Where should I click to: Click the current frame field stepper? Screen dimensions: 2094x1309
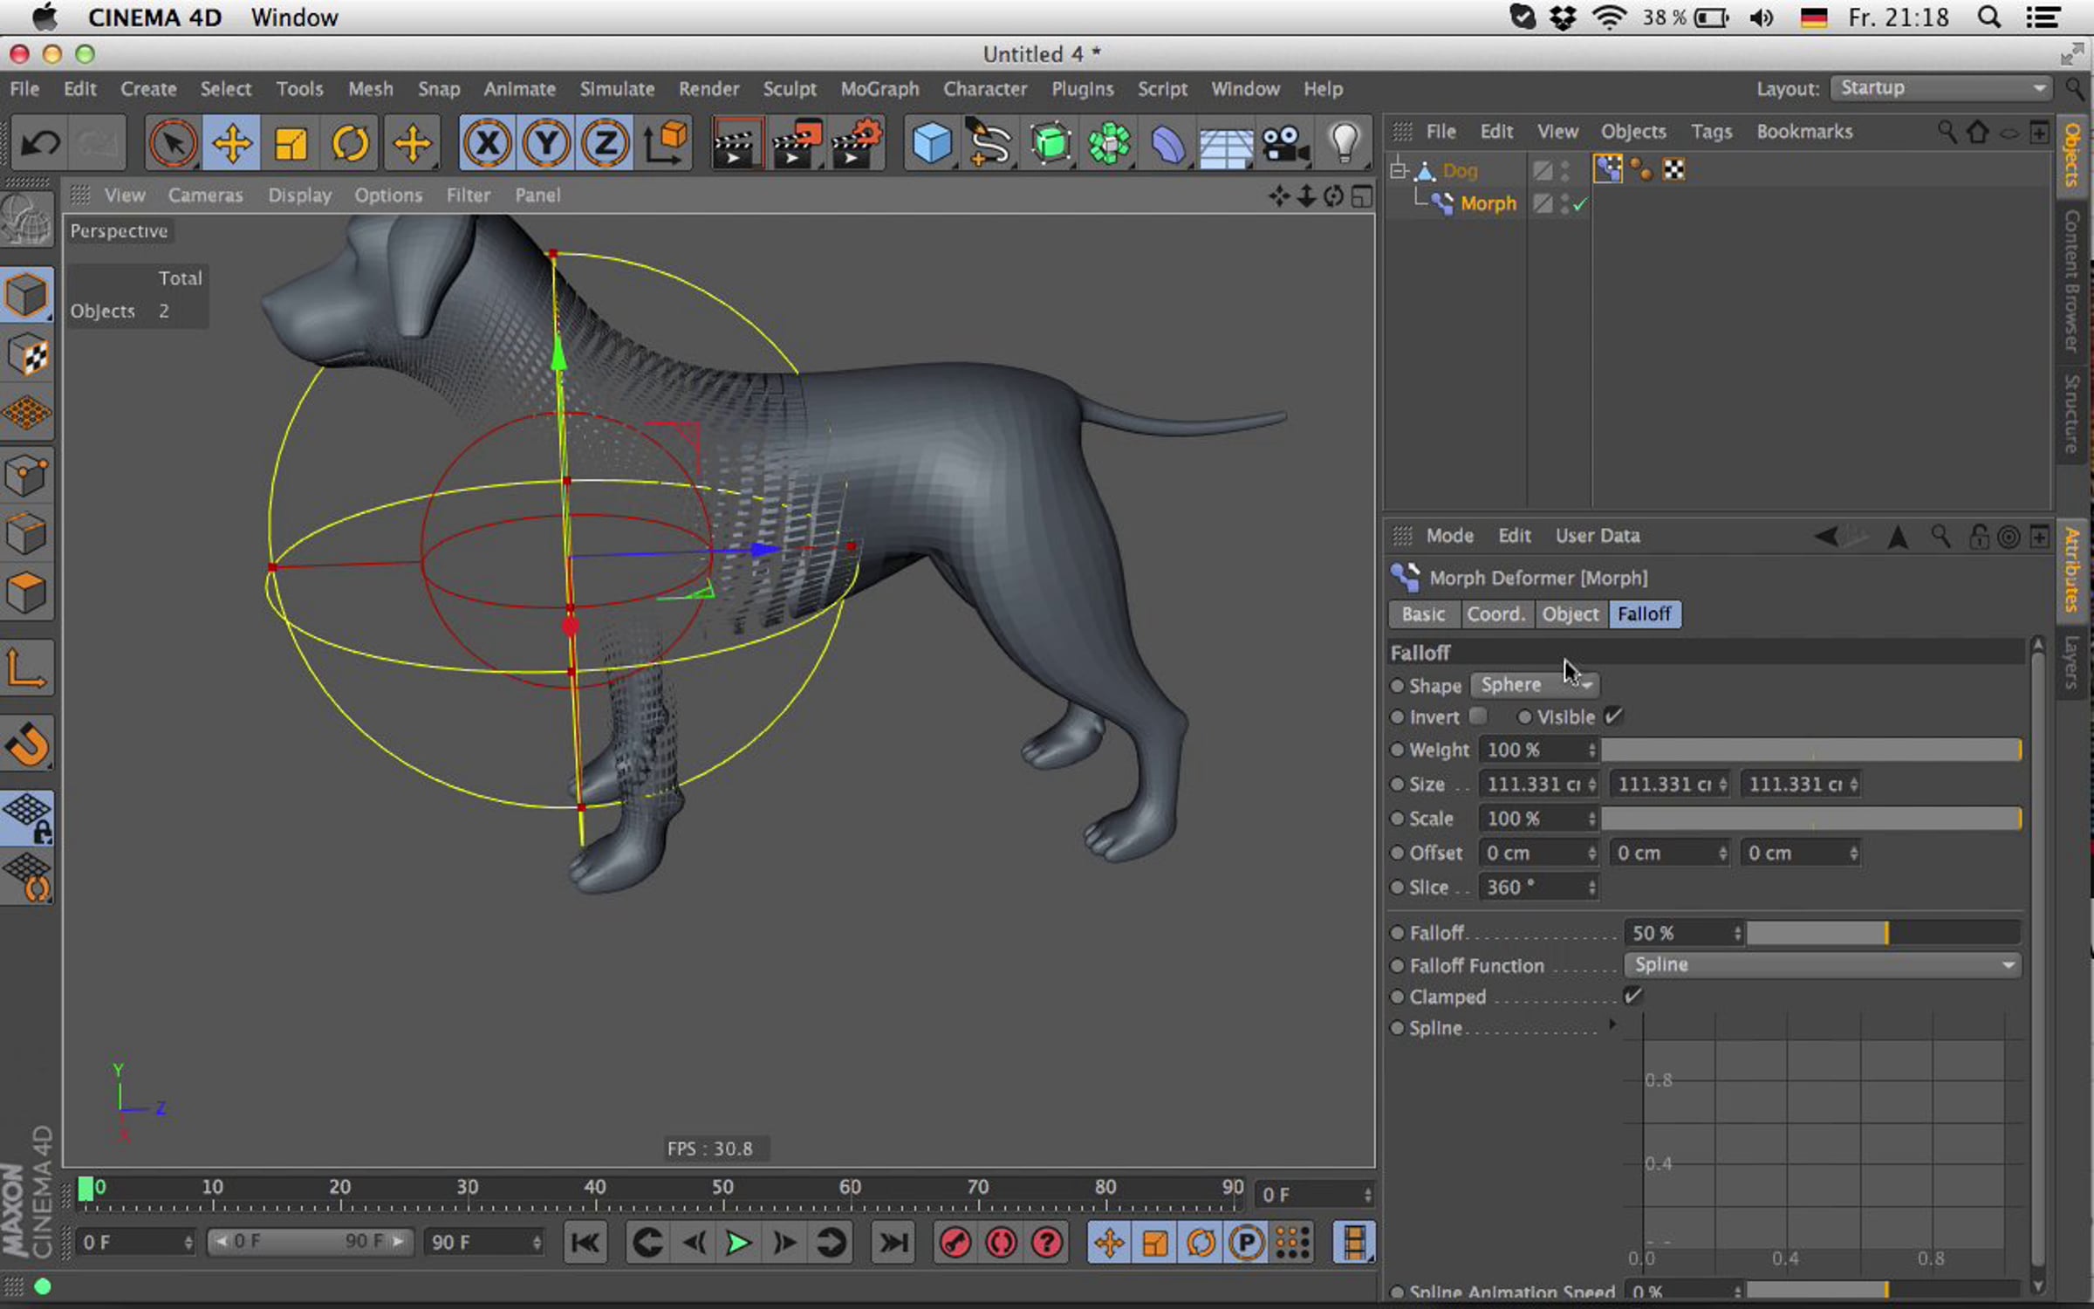click(1367, 1195)
